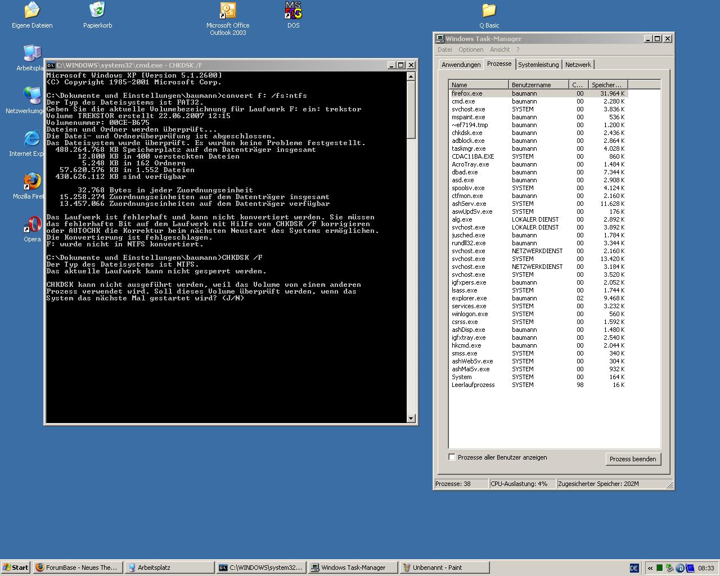This screenshot has width=720, height=576.
Task: Switch to the Prozesse tab
Action: coord(499,64)
